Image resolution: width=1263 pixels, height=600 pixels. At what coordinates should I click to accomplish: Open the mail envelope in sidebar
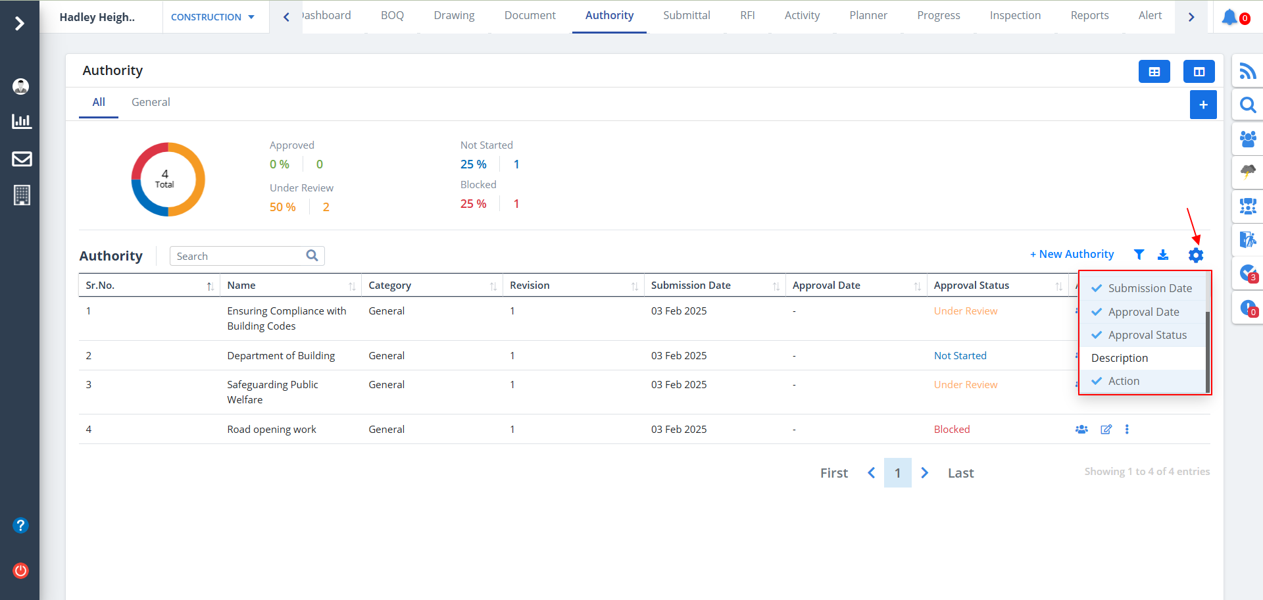click(x=22, y=159)
